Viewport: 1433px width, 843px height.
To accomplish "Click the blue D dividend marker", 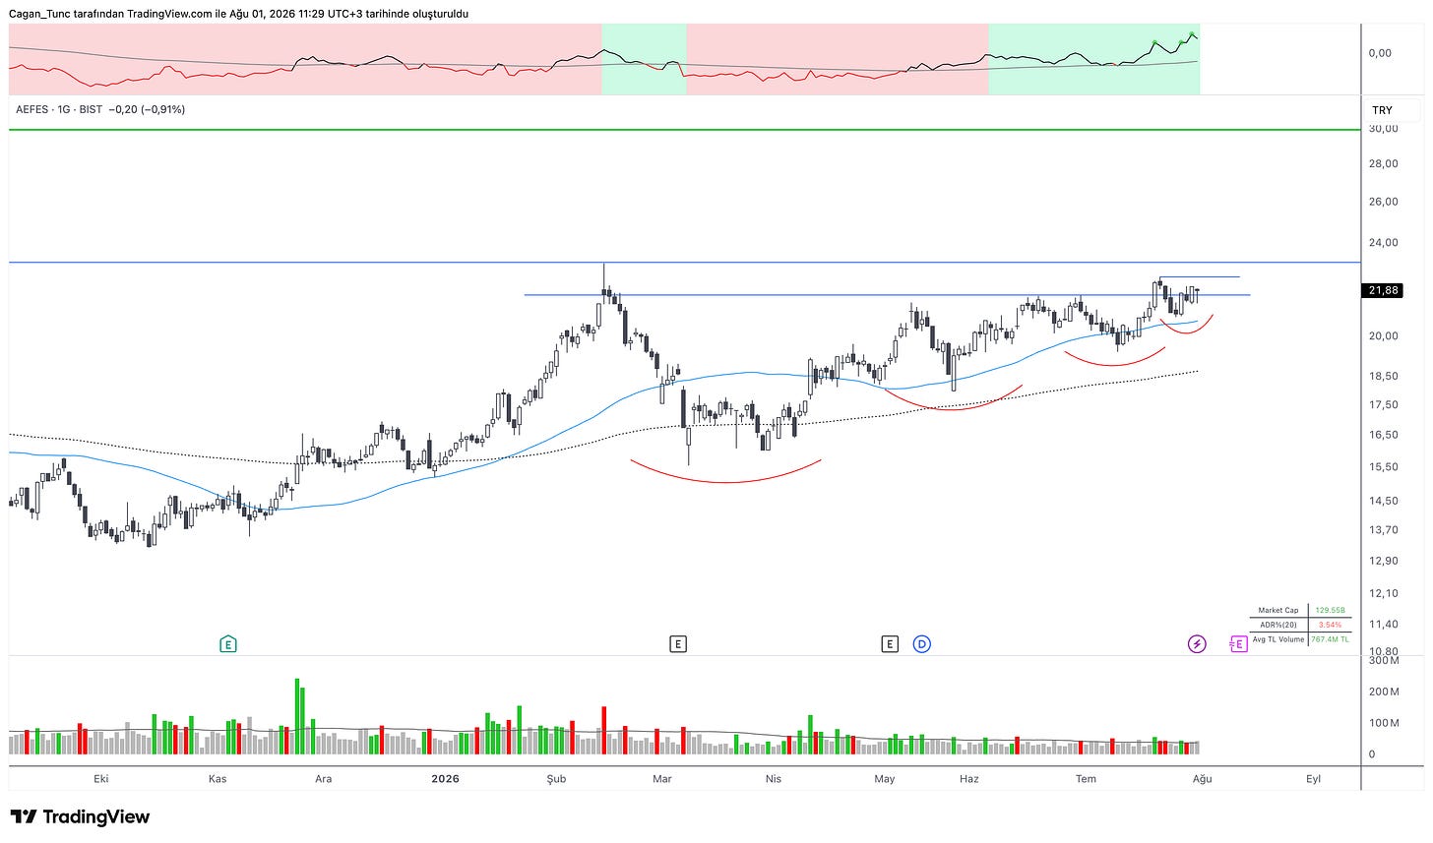I will tap(922, 644).
